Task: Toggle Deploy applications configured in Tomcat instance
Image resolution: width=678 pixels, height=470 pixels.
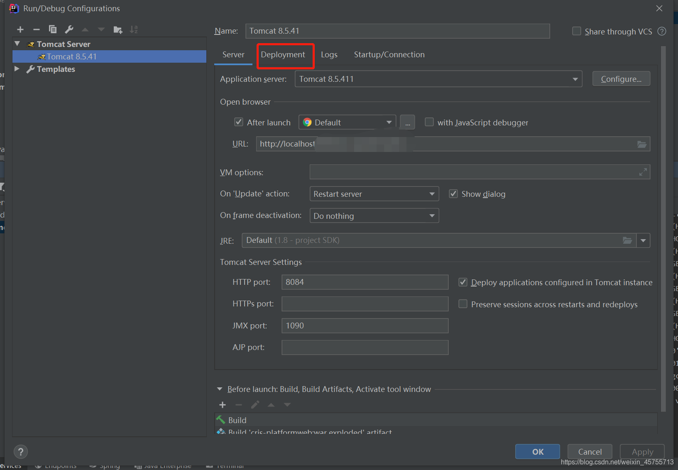Action: [463, 282]
